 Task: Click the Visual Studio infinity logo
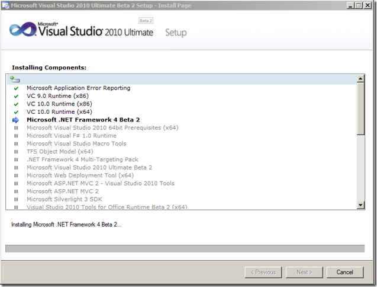pos(23,30)
